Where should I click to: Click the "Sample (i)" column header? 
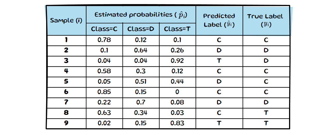coord(66,21)
